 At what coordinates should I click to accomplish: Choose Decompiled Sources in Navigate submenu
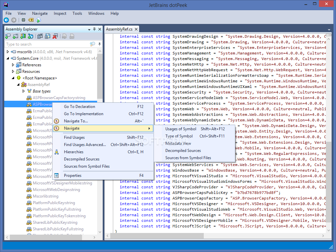point(195,151)
